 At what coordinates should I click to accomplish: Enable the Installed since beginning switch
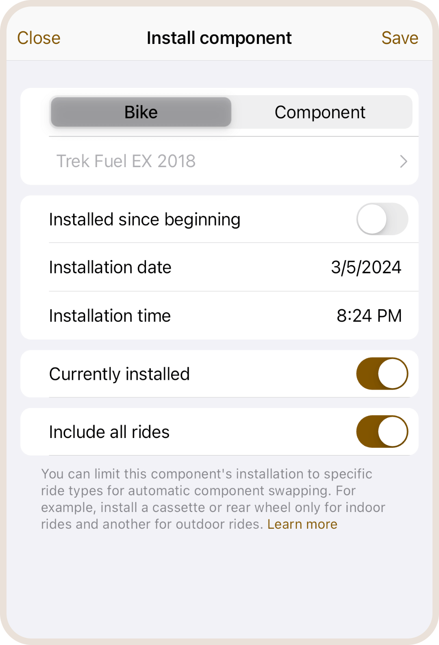(382, 219)
